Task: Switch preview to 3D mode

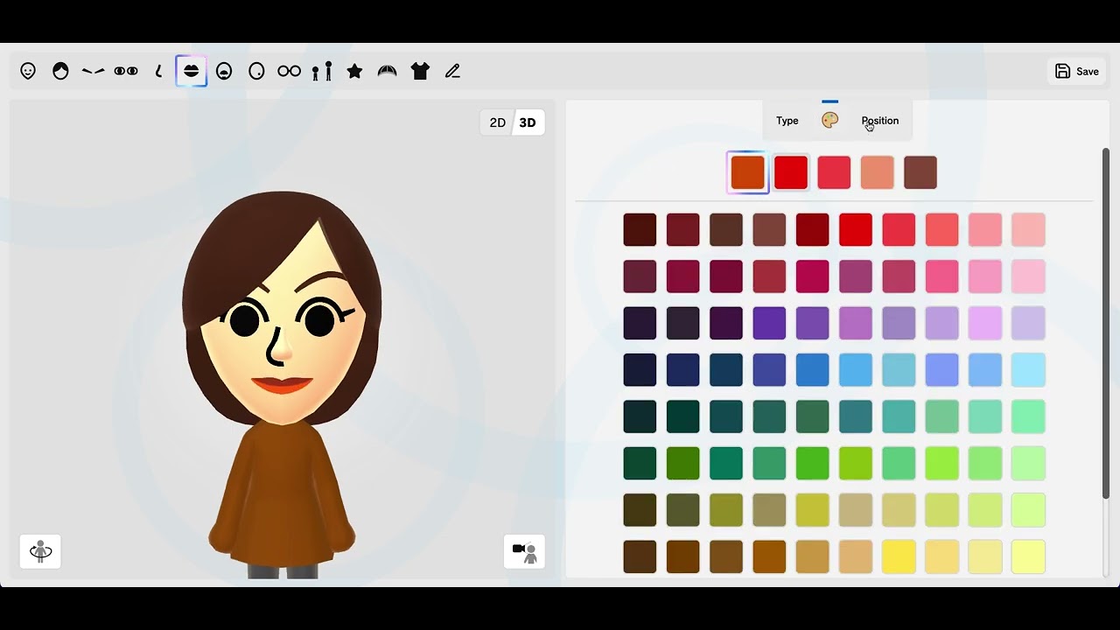Action: (528, 122)
